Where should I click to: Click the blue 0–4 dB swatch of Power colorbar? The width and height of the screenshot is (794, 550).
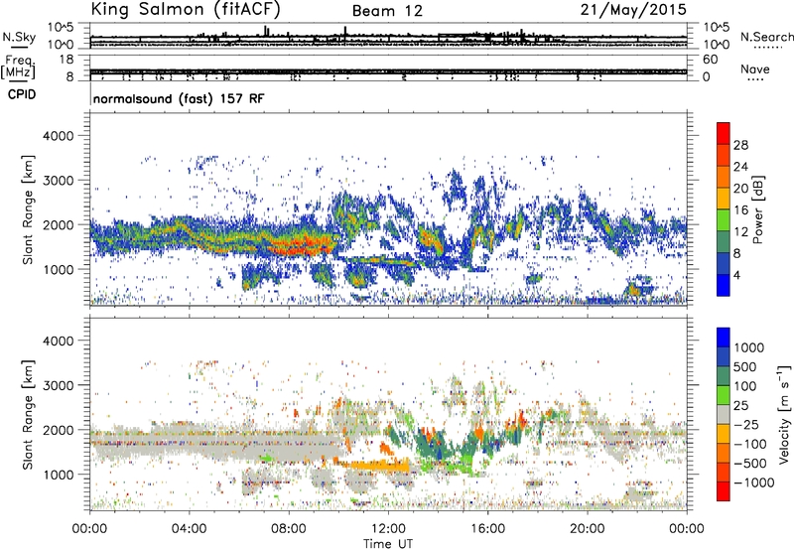pyautogui.click(x=724, y=285)
